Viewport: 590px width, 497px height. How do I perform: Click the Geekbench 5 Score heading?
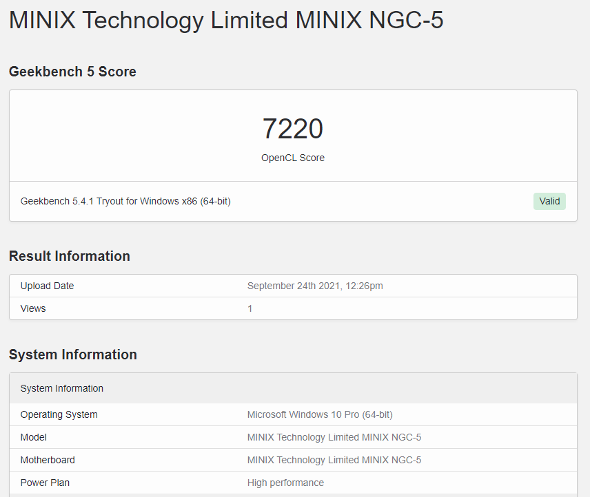(x=72, y=72)
